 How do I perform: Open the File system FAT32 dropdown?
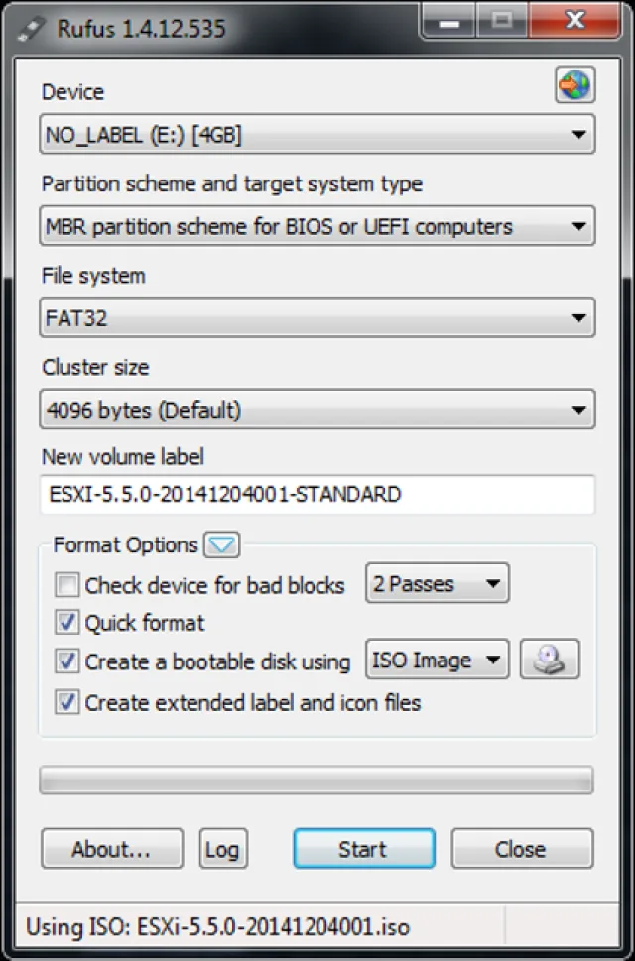tap(317, 318)
